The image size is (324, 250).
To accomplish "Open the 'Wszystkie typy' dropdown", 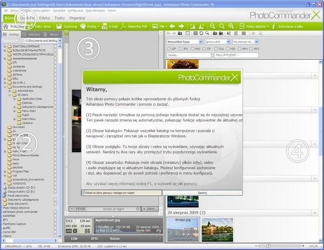I will pyautogui.click(x=185, y=41).
